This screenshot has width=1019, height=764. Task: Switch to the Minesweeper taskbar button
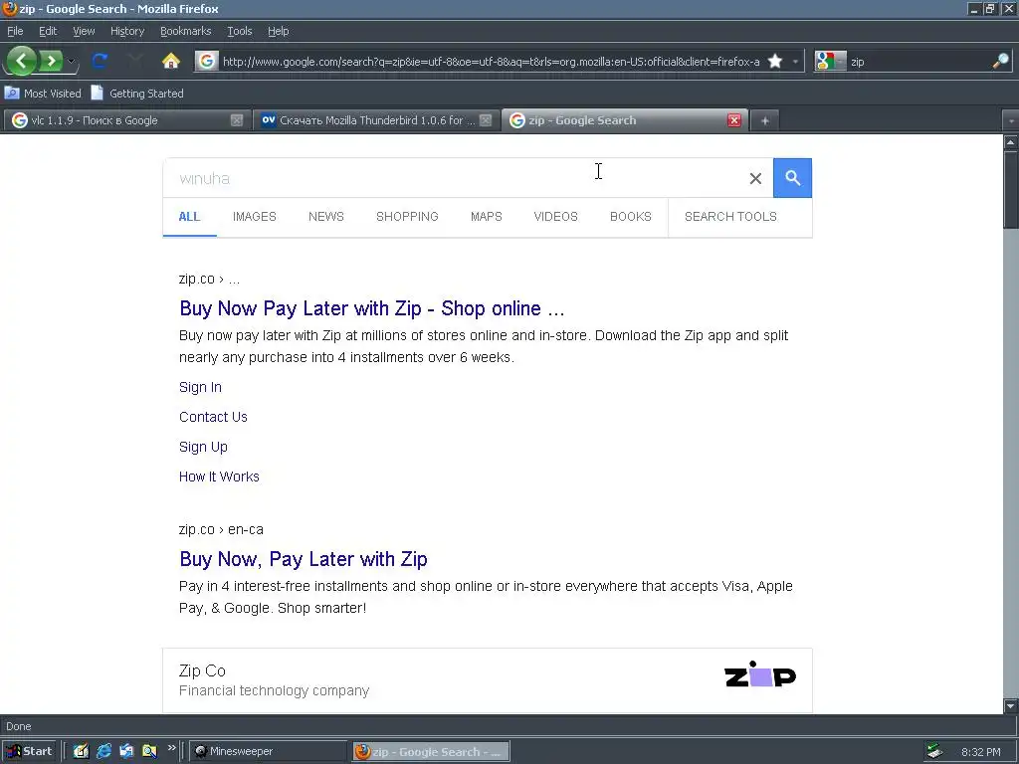coord(269,752)
